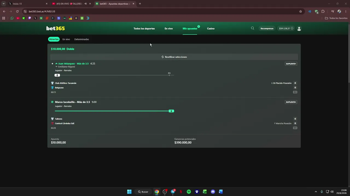The width and height of the screenshot is (350, 196).
Task: Open Todos los deportes
Action: click(x=144, y=29)
